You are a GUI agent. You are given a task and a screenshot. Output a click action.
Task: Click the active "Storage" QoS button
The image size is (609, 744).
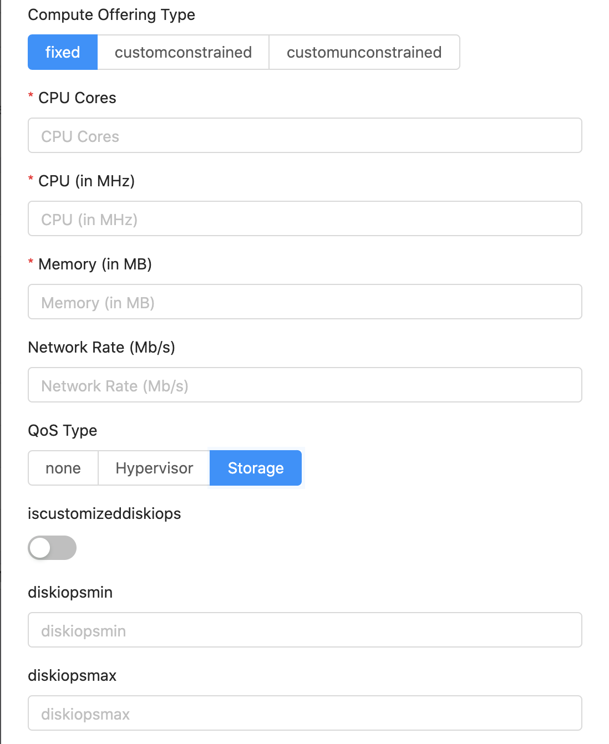point(255,468)
